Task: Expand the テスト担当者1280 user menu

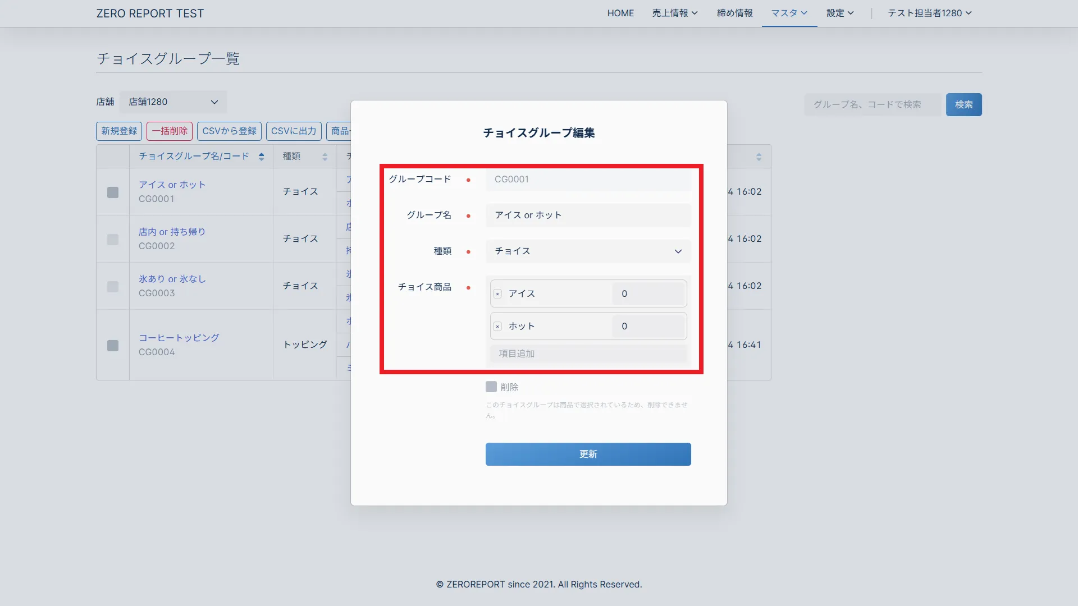Action: pos(929,13)
